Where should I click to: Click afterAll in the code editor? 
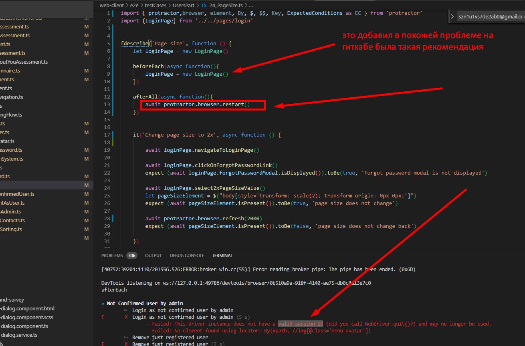tap(145, 97)
